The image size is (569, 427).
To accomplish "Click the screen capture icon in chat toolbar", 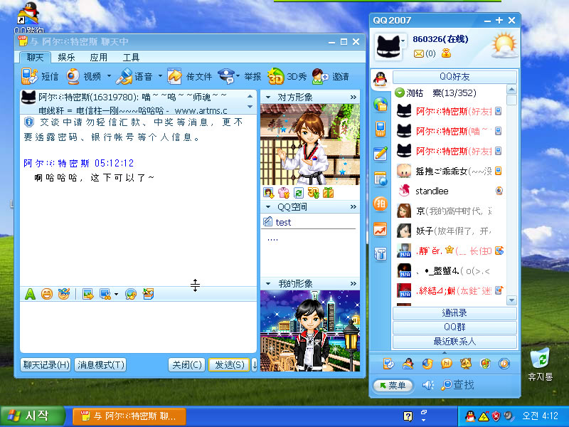I will (x=105, y=294).
